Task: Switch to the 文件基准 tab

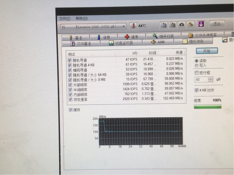Action: pyautogui.click(x=81, y=44)
